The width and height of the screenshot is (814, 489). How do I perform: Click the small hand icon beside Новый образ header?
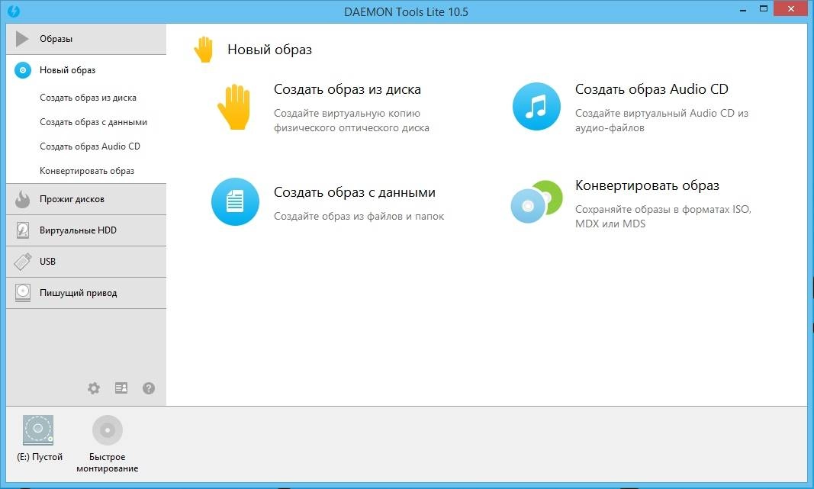point(204,50)
